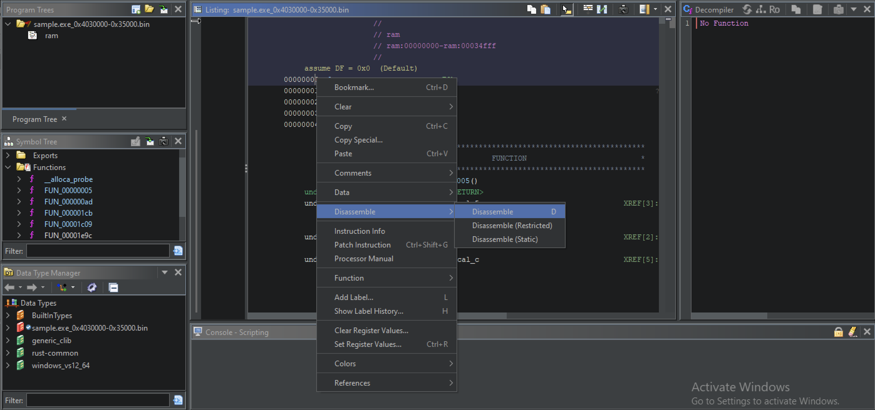The height and width of the screenshot is (410, 875).
Task: Click Decompiler graph control flow icon
Action: click(761, 9)
